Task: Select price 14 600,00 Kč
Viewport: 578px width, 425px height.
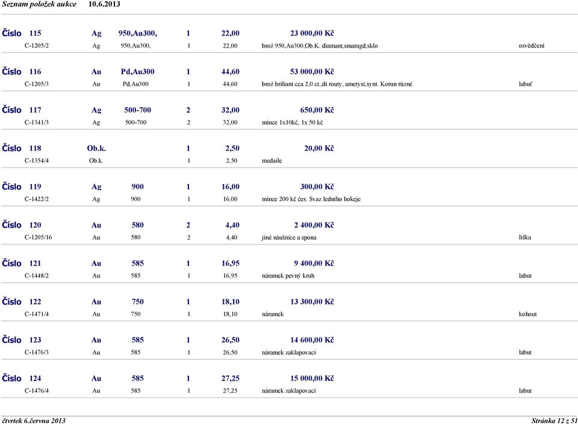Action: pyautogui.click(x=312, y=340)
